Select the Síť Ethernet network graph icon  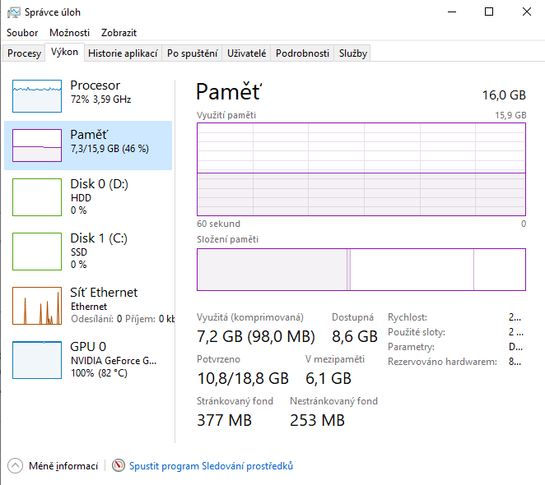point(37,306)
